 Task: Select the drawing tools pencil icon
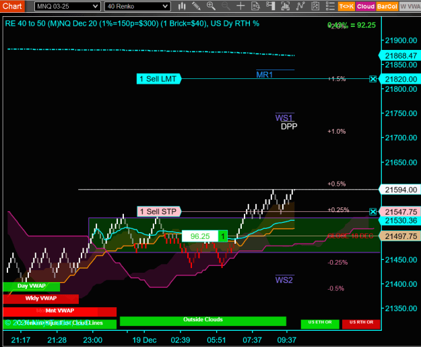coord(196,6)
